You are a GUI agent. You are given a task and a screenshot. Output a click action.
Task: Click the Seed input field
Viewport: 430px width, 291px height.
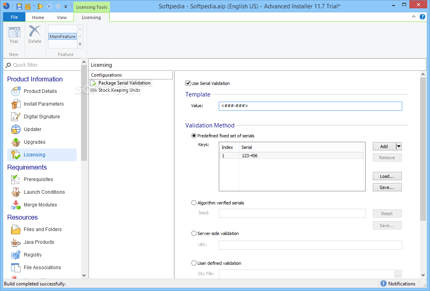[292, 213]
